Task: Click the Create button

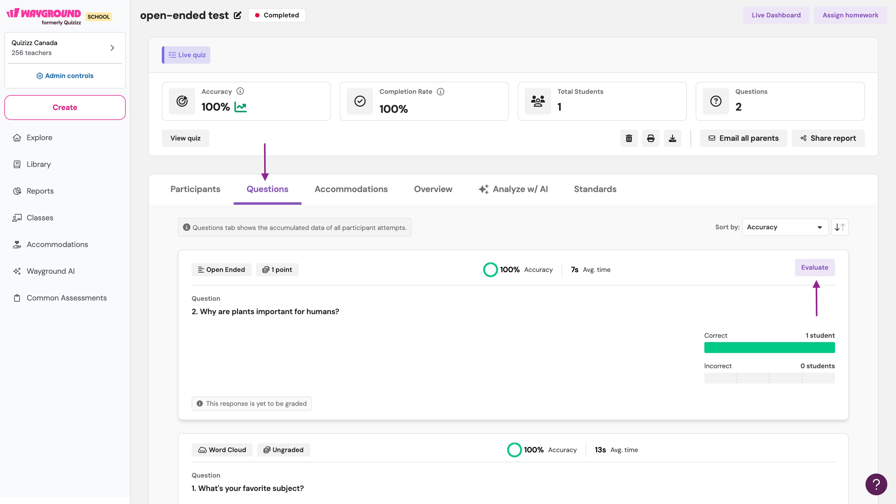Action: pyautogui.click(x=65, y=107)
